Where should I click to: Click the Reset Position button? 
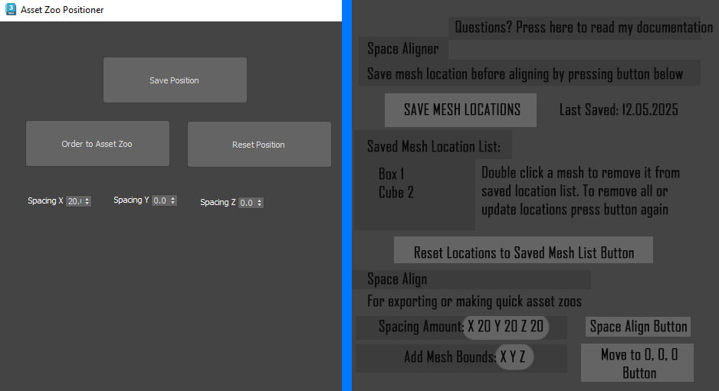[x=259, y=144]
